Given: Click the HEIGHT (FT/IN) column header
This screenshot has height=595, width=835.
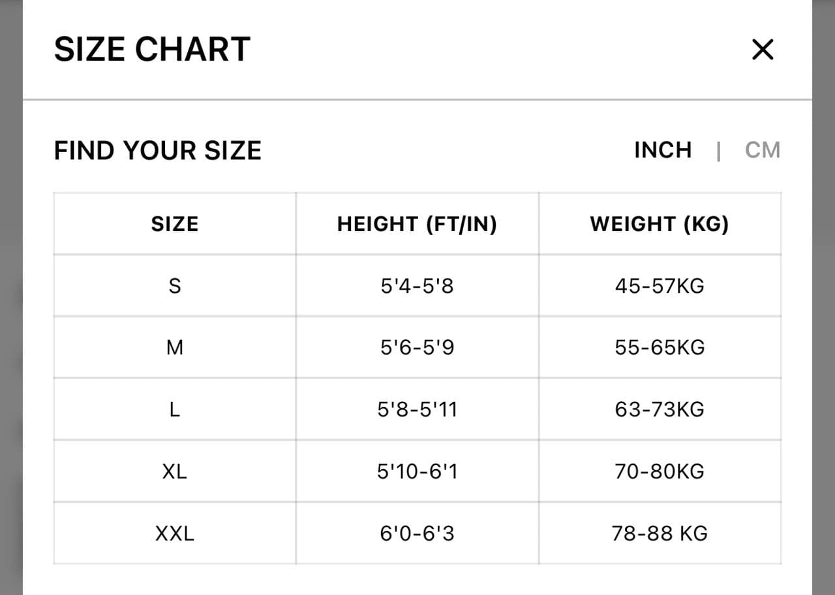Looking at the screenshot, I should tap(417, 224).
